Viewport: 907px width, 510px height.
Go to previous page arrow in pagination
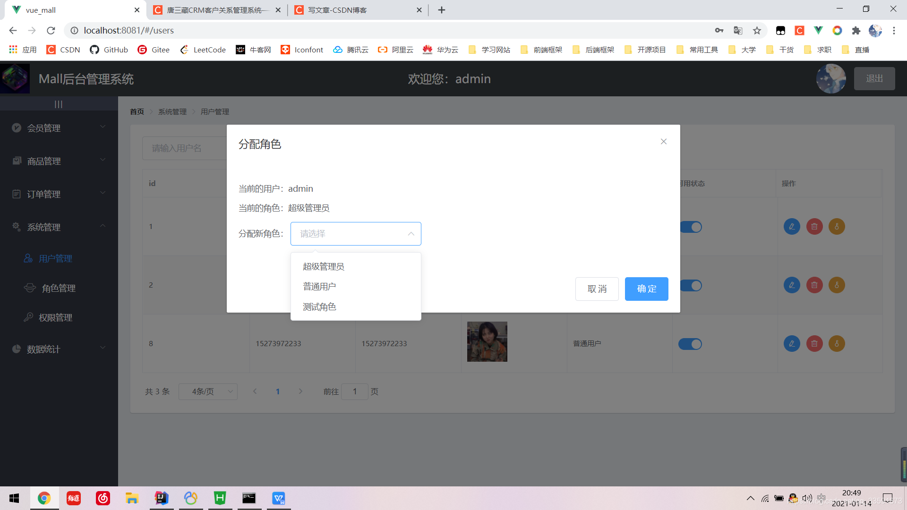pyautogui.click(x=255, y=391)
